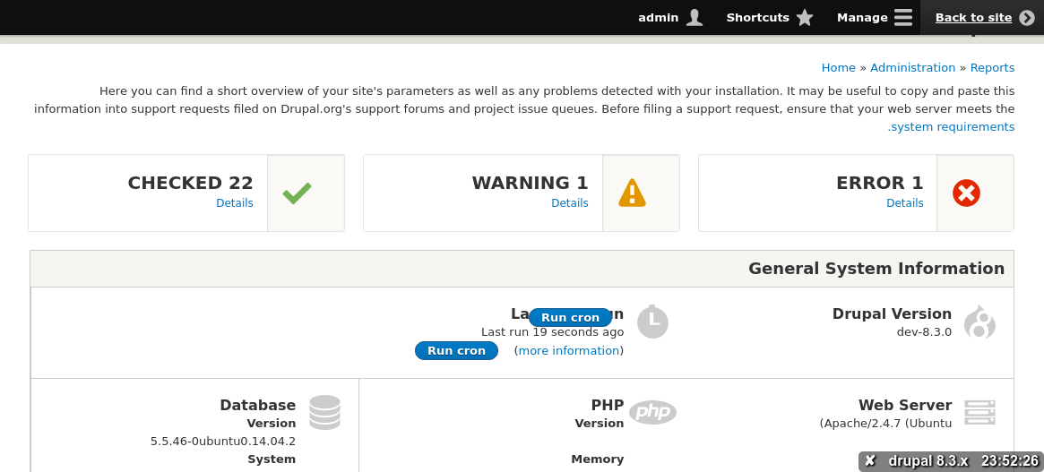Click the database cylinder icon
Screen dimensions: 1044x472
(324, 412)
